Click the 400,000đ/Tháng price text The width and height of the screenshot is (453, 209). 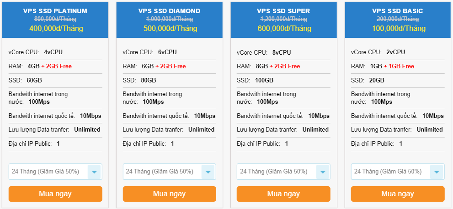point(55,28)
